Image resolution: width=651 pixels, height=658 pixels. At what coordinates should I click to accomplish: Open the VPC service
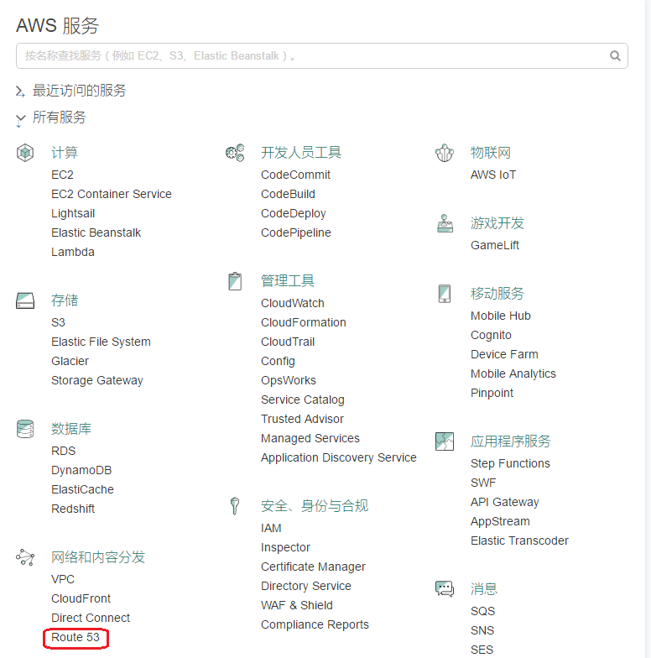62,579
